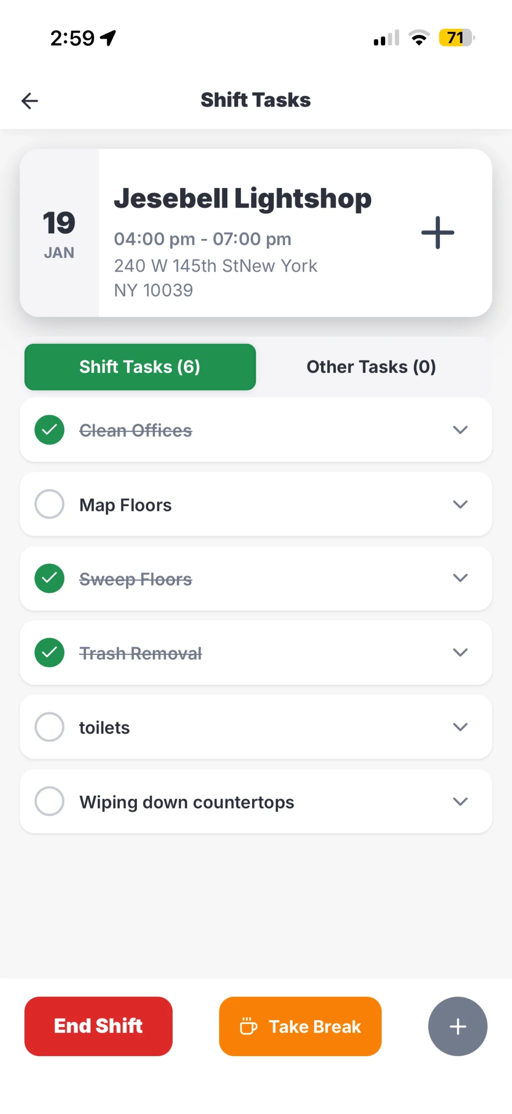This screenshot has width=512, height=1114.
Task: Check off the toilets task
Action: tap(50, 727)
